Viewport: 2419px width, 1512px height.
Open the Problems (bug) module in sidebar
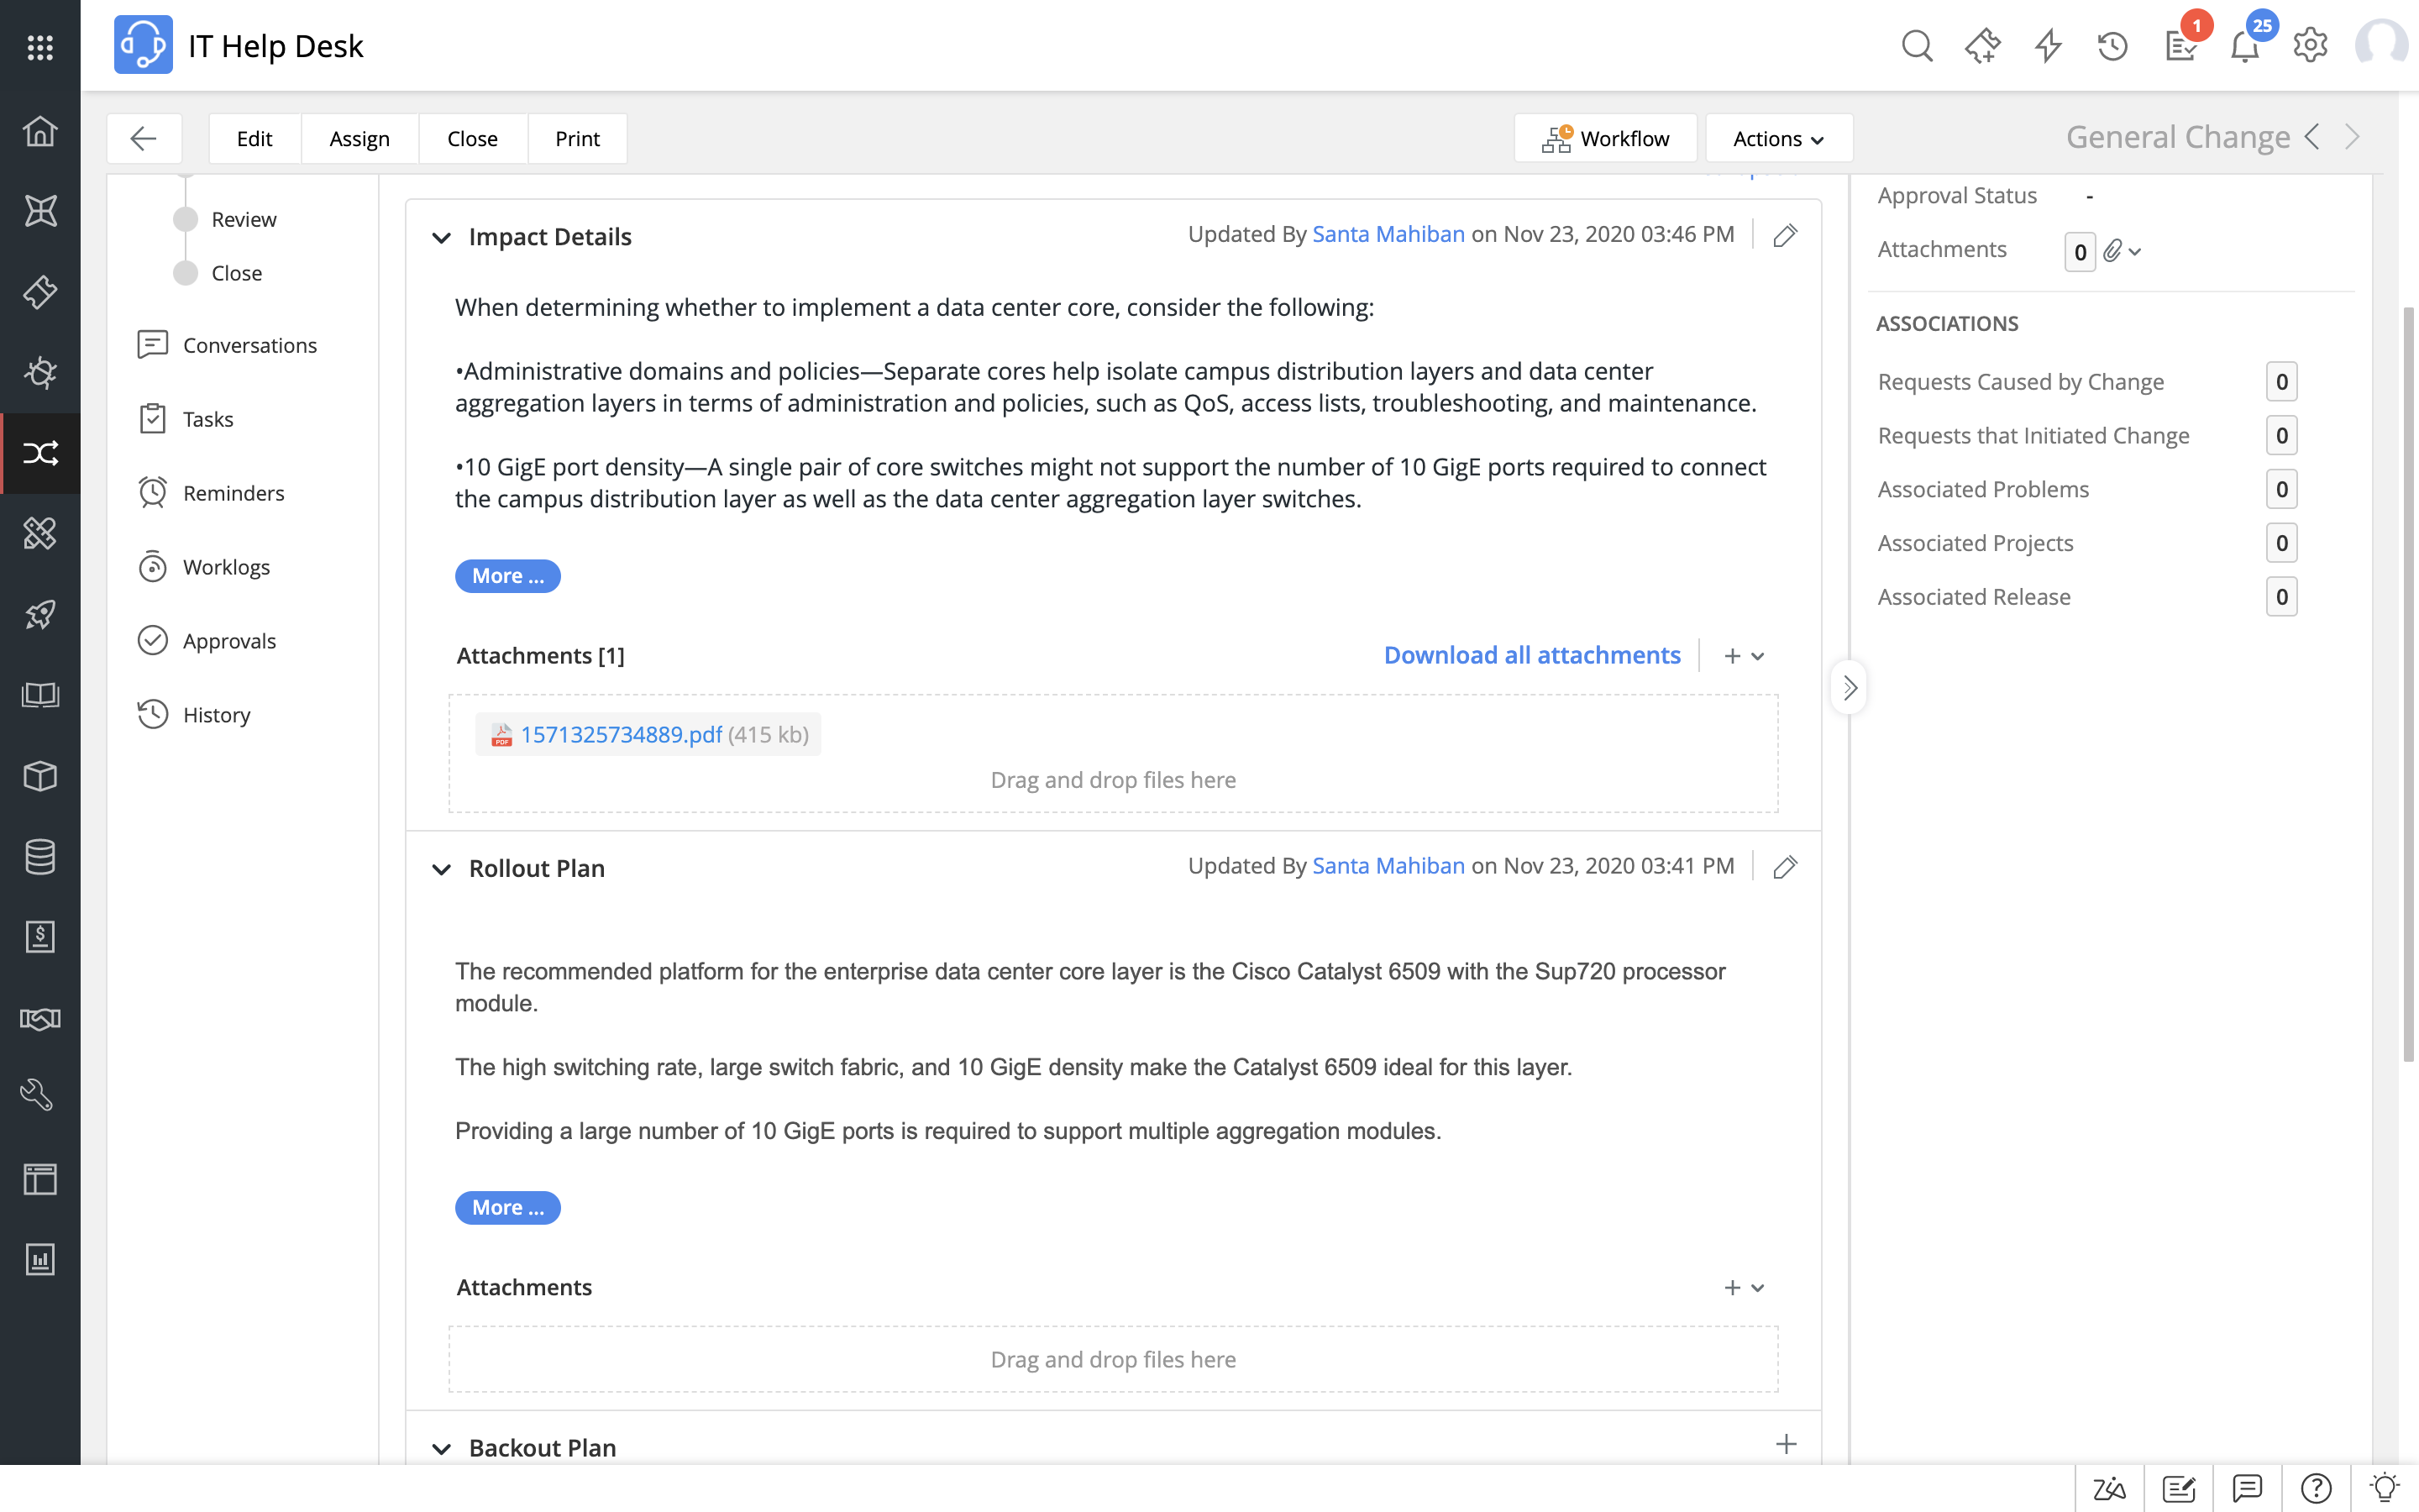[x=40, y=373]
